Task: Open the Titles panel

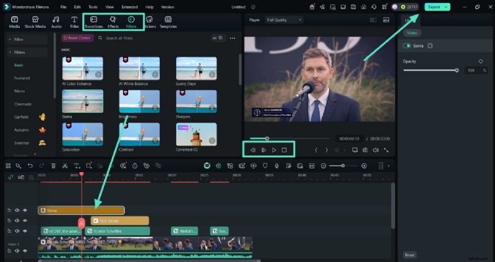Action: 74,22
